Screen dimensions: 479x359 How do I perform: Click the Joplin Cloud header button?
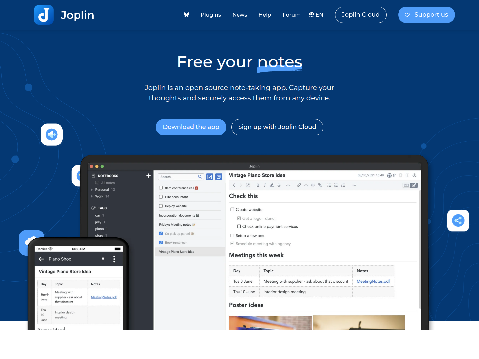(x=361, y=15)
